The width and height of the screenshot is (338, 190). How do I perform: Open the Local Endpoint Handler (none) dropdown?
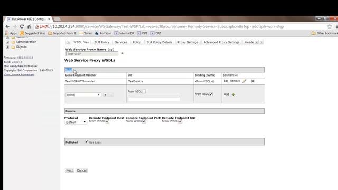tap(83, 95)
